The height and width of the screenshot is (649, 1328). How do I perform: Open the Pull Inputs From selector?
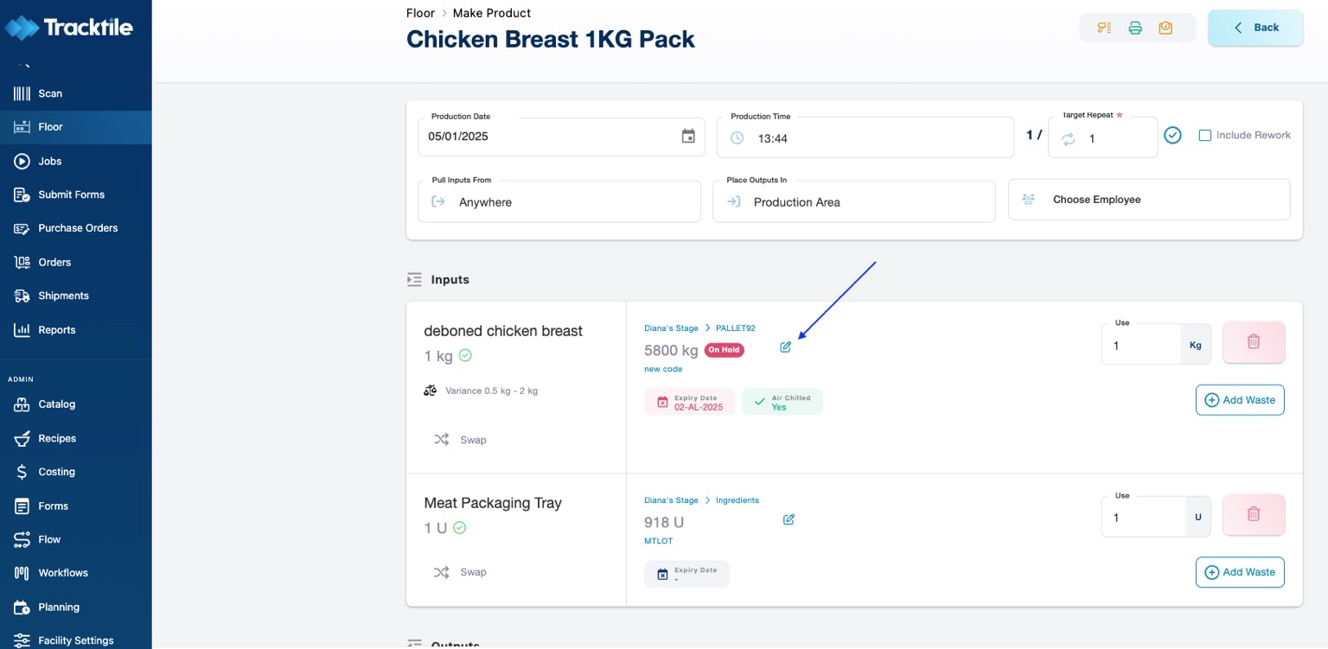559,201
